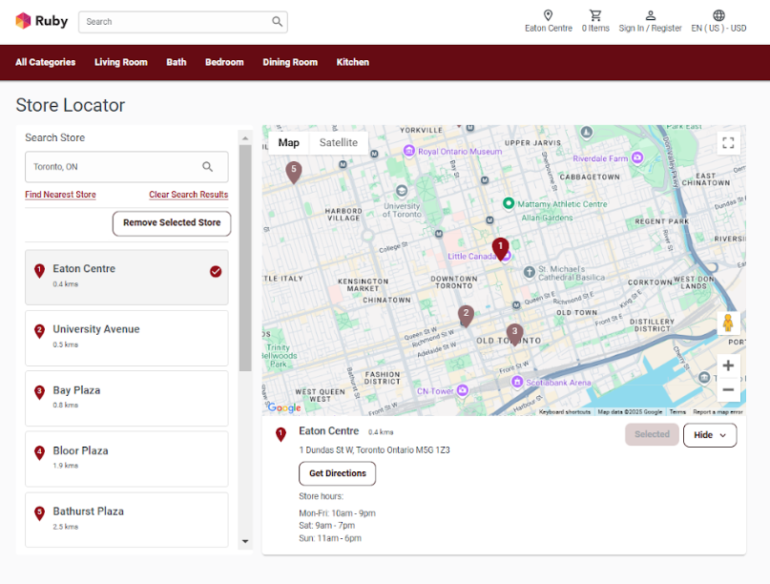Screen dimensions: 770x584
Task: Click Mon-Fri: 10am - 9pm hours text
Action: pos(337,513)
